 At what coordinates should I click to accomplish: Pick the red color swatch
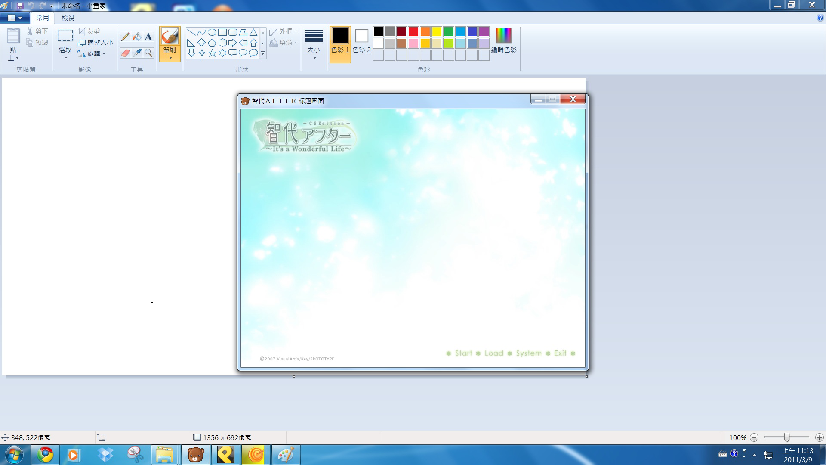click(413, 31)
